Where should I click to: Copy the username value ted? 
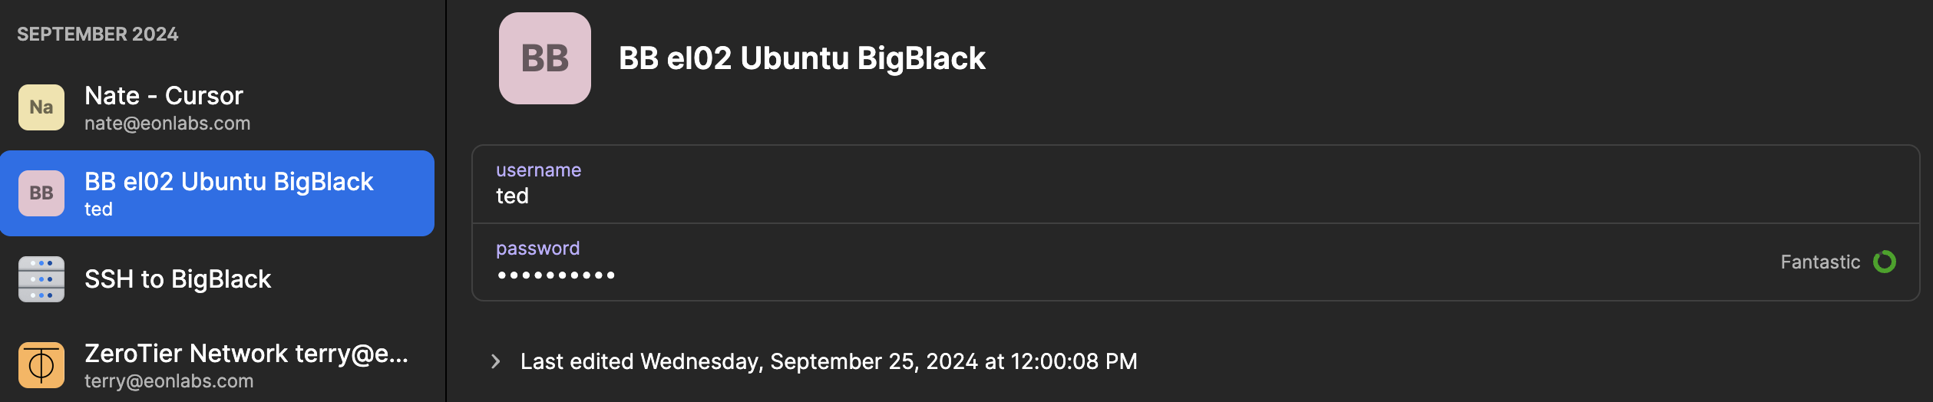[x=512, y=196]
